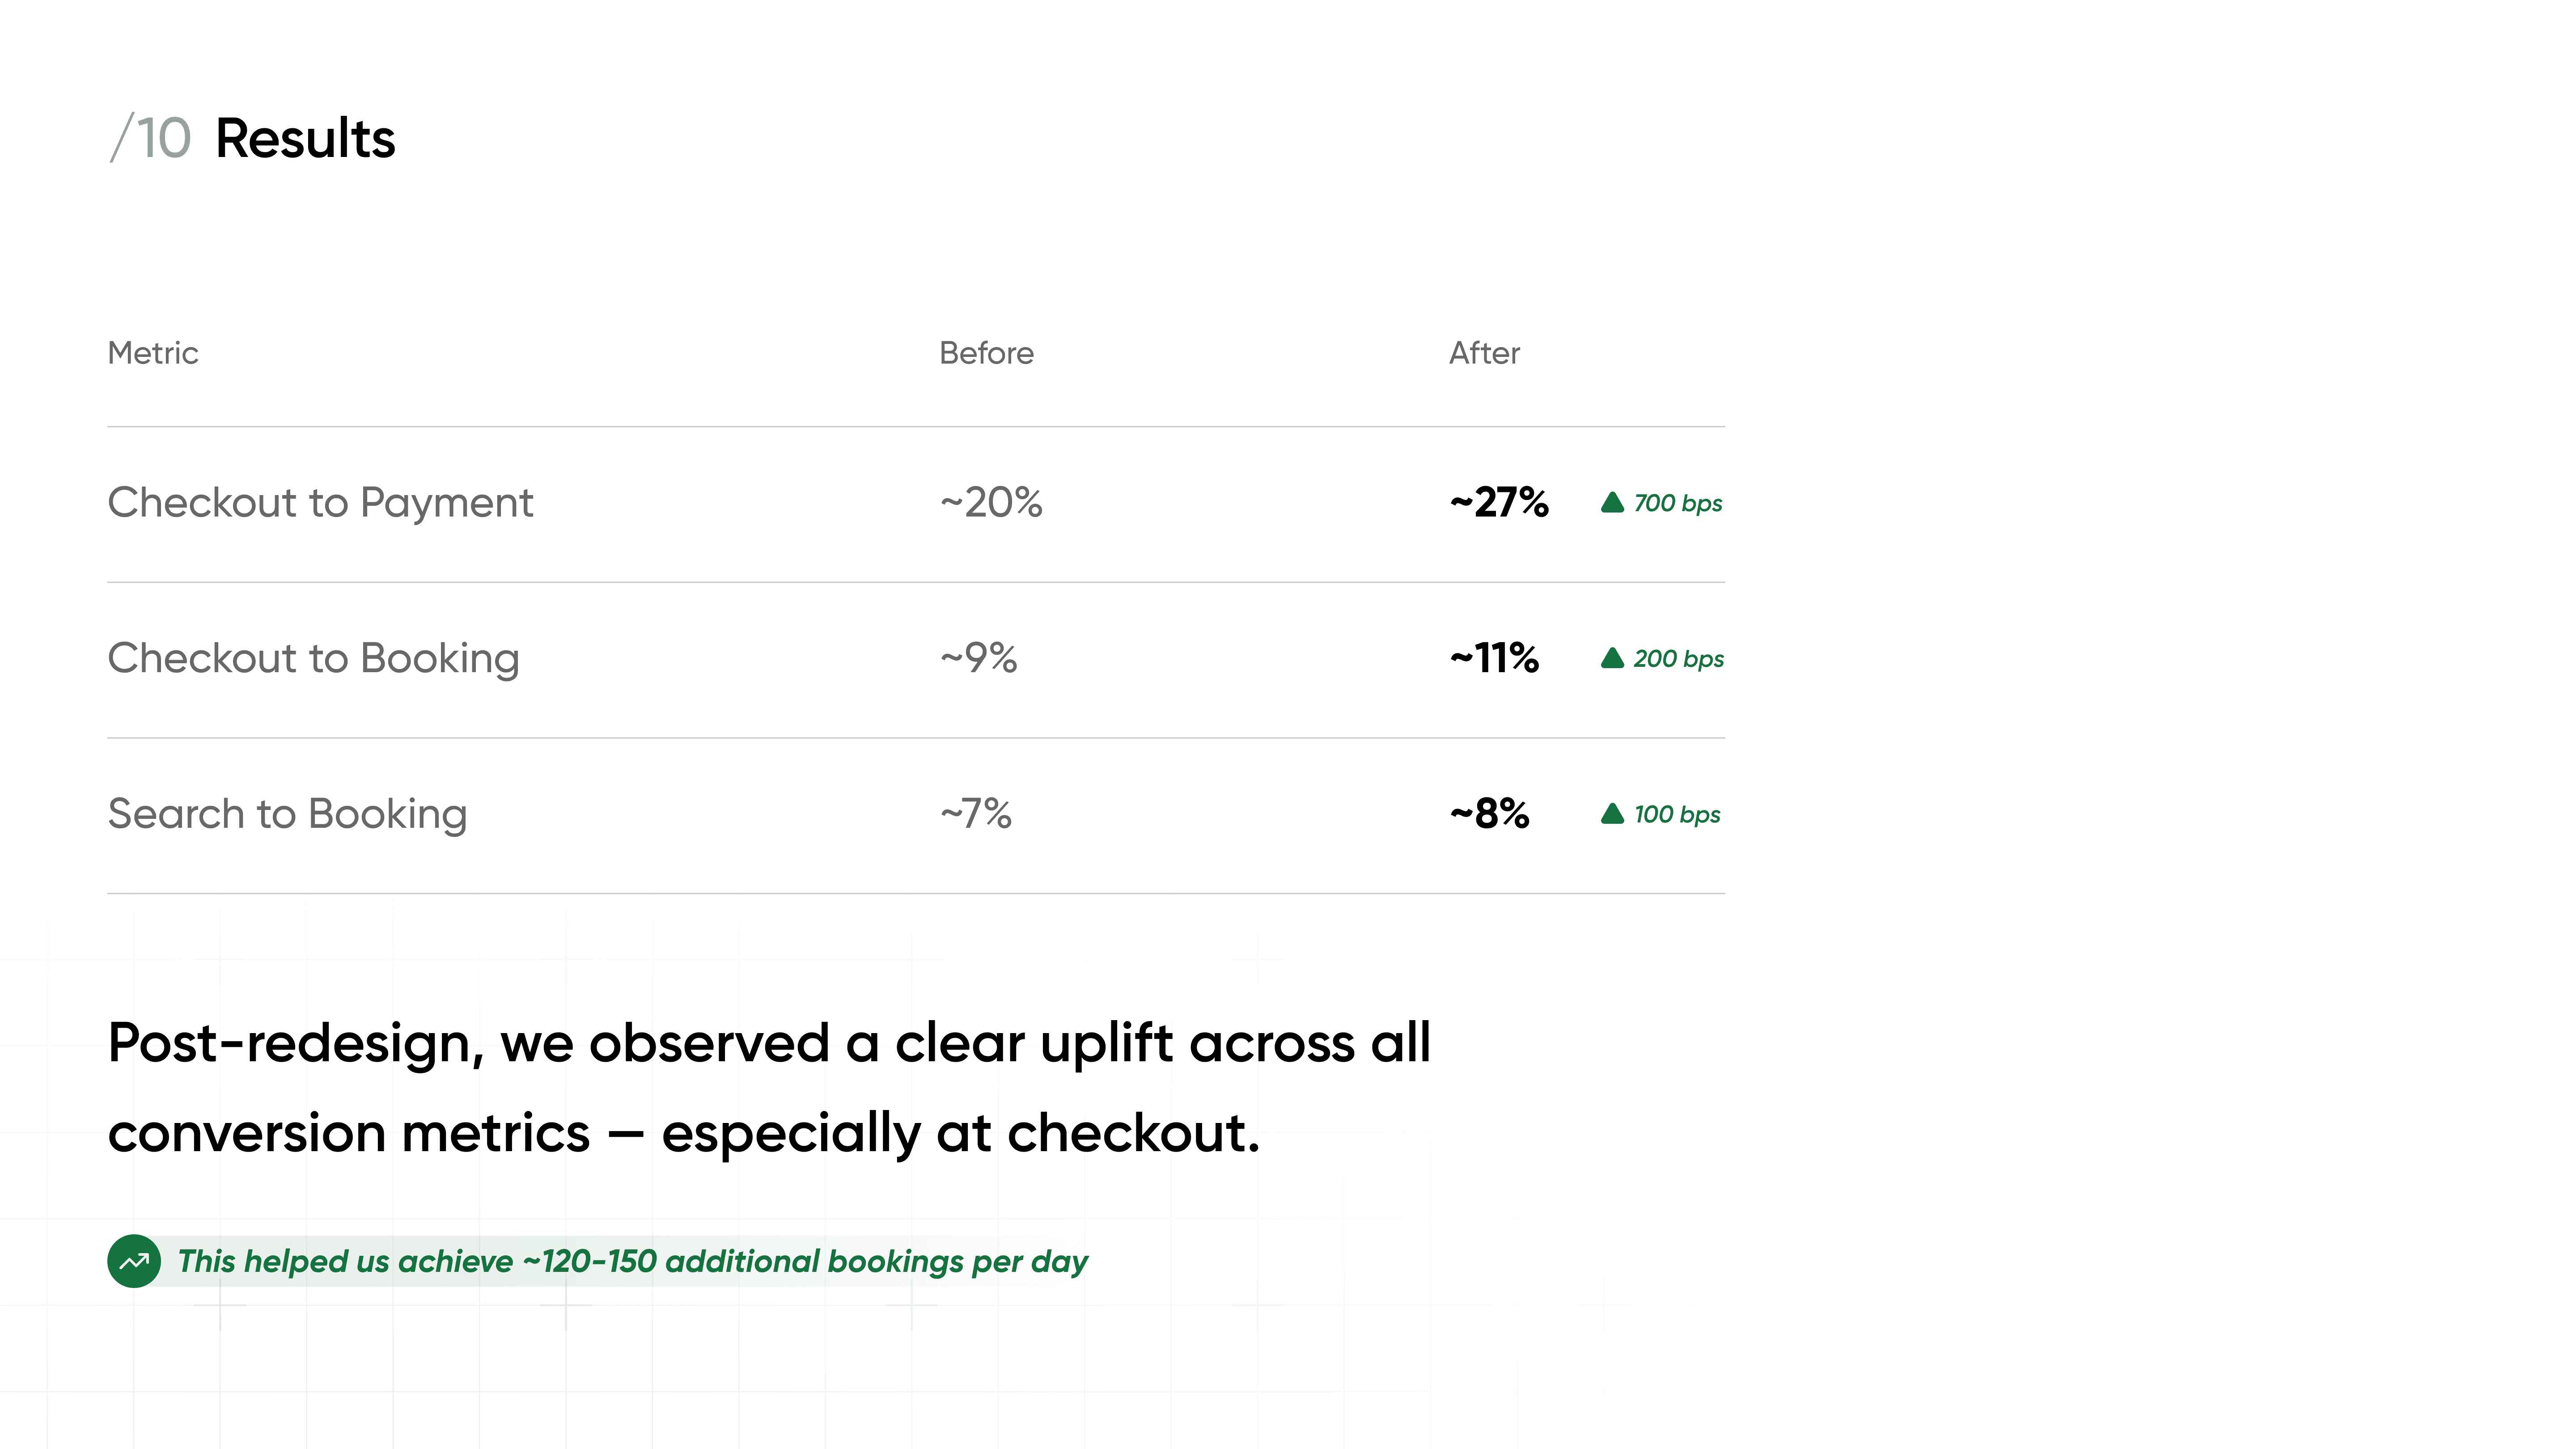Viewport: 2576px width, 1449px height.
Task: Click the bold ~27% after value
Action: 1499,502
